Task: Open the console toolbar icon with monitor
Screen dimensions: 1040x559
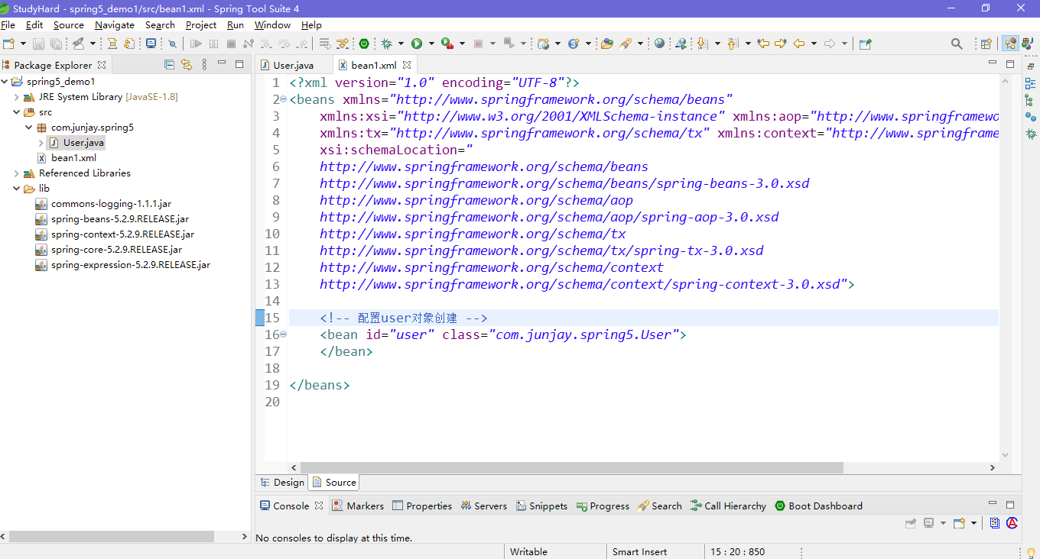Action: 151,44
